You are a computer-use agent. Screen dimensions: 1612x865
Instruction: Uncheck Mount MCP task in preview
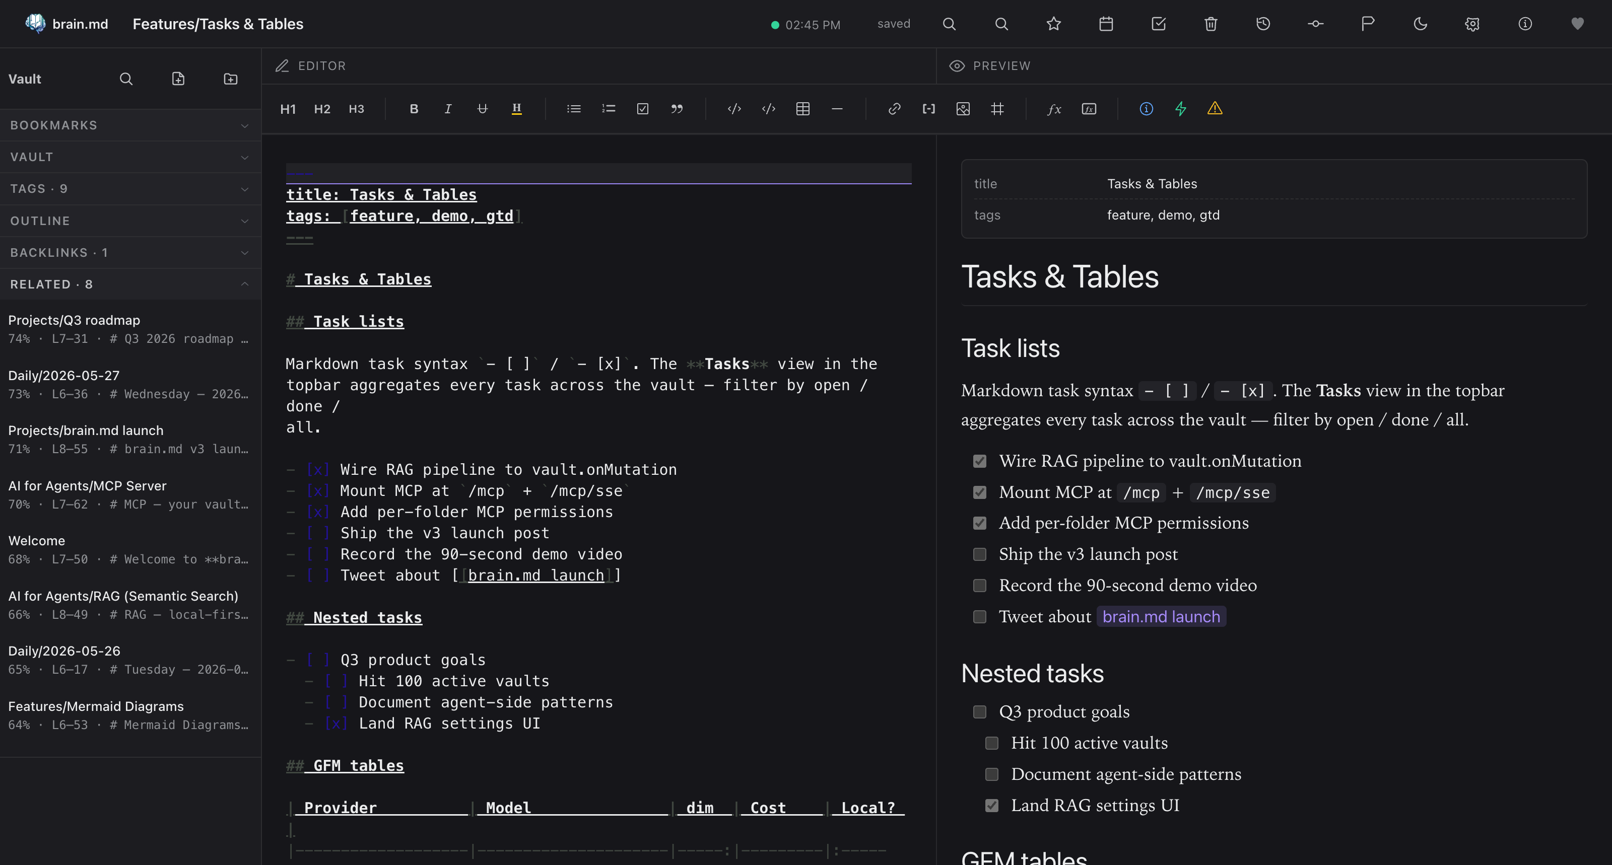pyautogui.click(x=979, y=492)
